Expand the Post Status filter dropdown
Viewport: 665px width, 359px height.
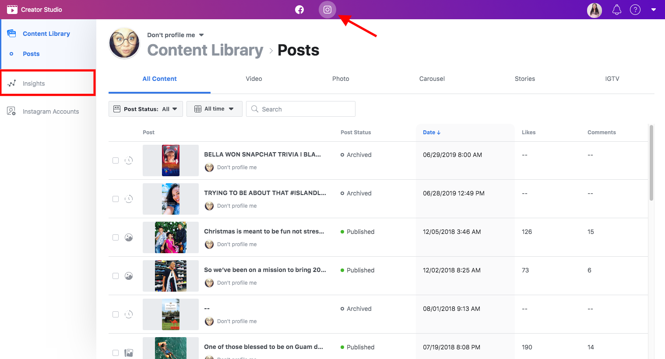tap(146, 109)
